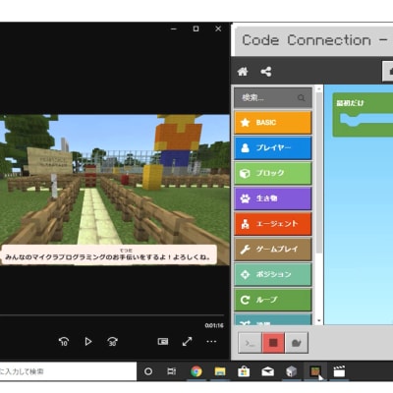Click the cube icon on ブロック category
The width and height of the screenshot is (393, 393).
coord(245,173)
